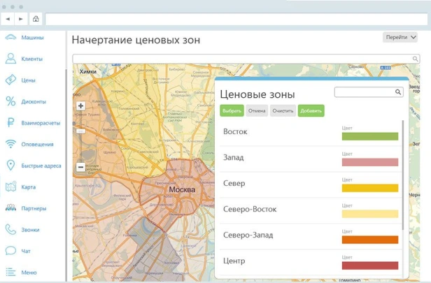Select the Северо-Запад zone row

(280, 235)
